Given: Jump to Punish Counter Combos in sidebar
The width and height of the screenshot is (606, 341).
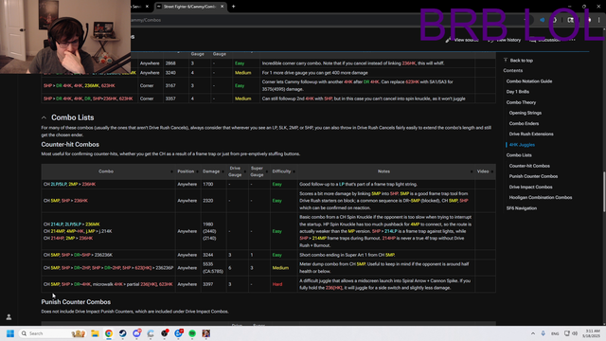Looking at the screenshot, I should click(533, 176).
